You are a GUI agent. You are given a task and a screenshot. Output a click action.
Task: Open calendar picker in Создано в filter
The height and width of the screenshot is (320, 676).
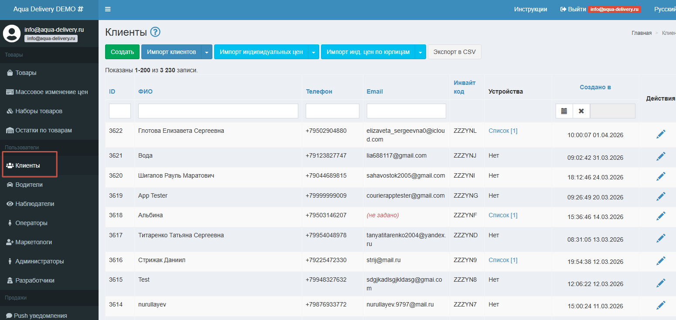(x=564, y=111)
